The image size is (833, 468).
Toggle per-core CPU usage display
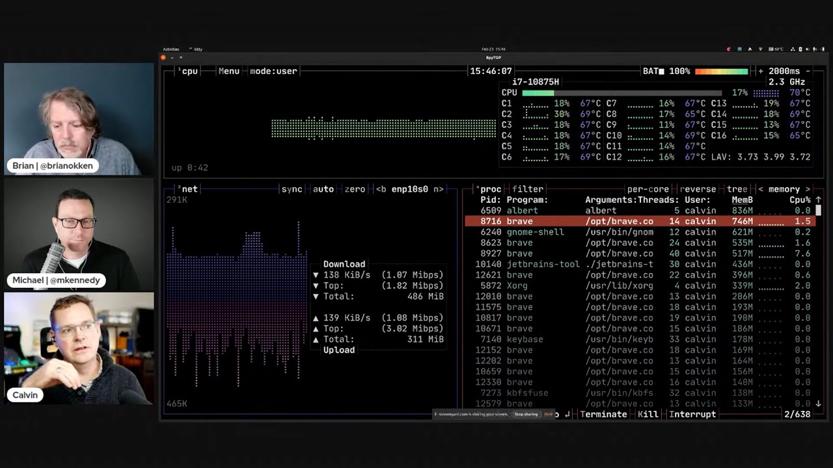(648, 189)
